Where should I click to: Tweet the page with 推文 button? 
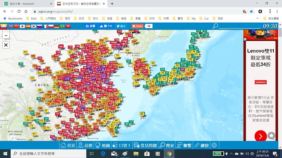click(x=121, y=26)
